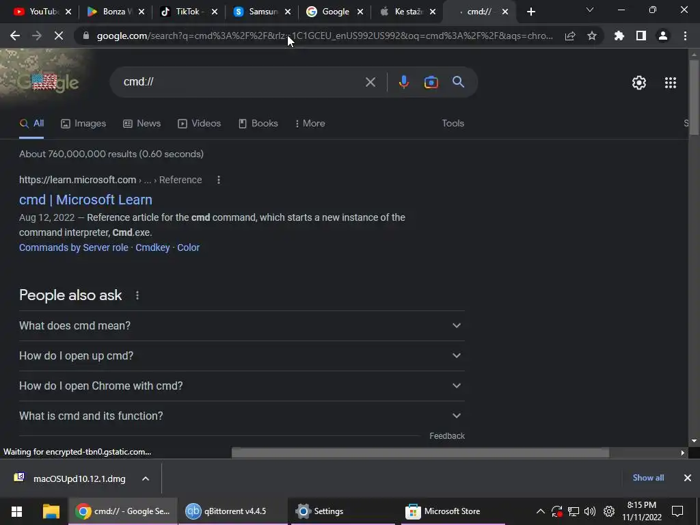Open more options for Microsoft Learn result

[218, 180]
